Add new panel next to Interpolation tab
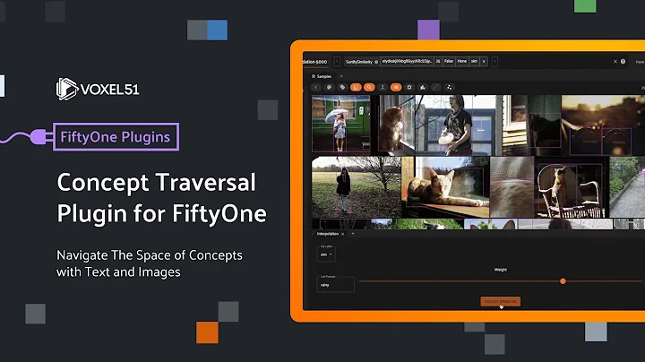Viewport: 645px width, 362px height. point(353,234)
